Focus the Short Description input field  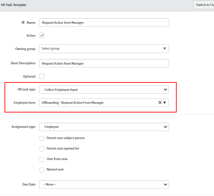point(104,63)
